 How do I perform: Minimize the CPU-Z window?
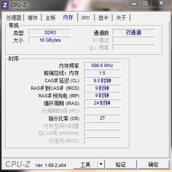134,3
